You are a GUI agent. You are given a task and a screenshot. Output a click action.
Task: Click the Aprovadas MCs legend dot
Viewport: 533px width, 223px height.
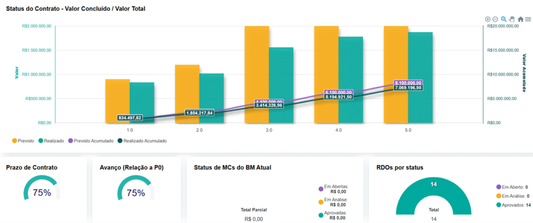[x=320, y=215]
